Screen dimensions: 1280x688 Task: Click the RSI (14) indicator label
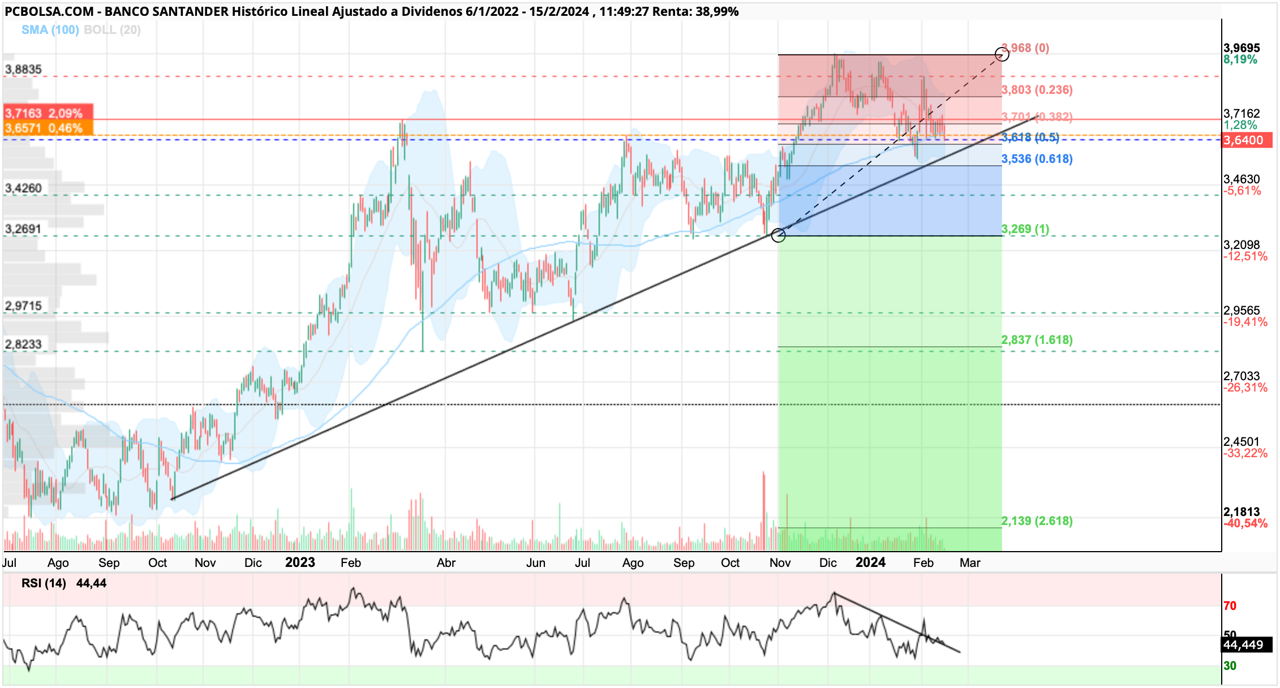pos(44,583)
